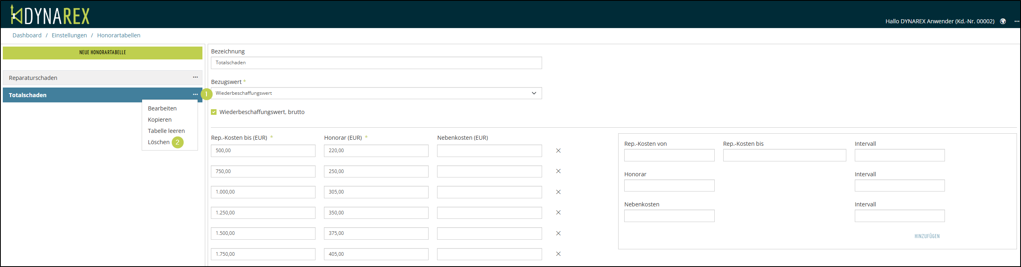1021x267 pixels.
Task: Delete the row with 500,00 Rep.-Kosten
Action: [558, 151]
